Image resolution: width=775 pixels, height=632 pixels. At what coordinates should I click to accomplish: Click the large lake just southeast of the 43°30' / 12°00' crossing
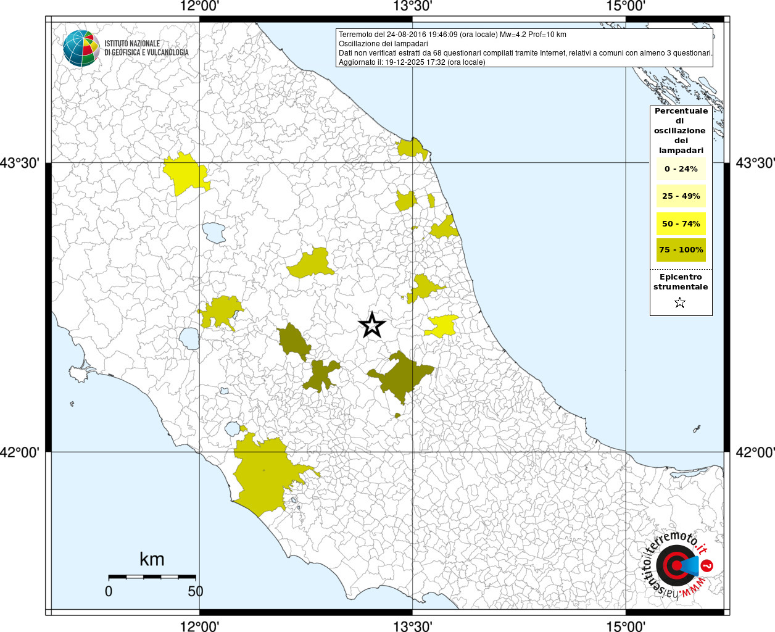(214, 233)
